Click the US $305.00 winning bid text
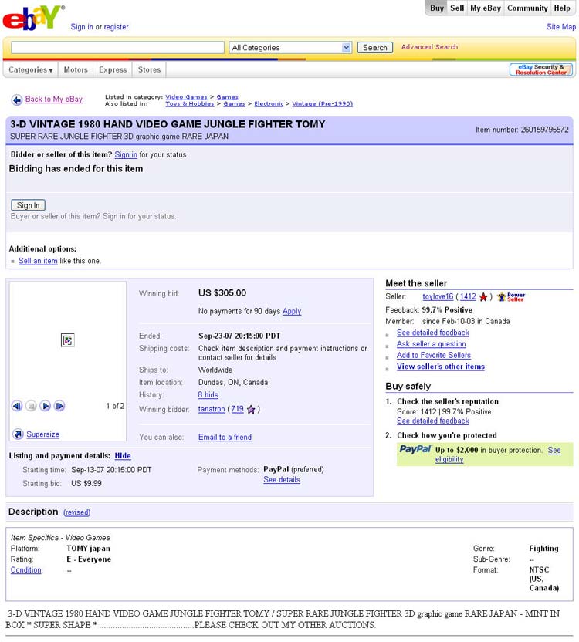 (222, 293)
